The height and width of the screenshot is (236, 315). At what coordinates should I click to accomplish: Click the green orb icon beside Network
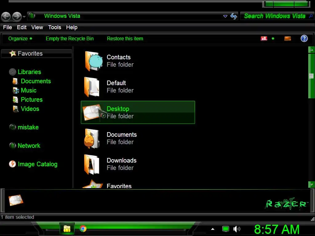[12, 145]
